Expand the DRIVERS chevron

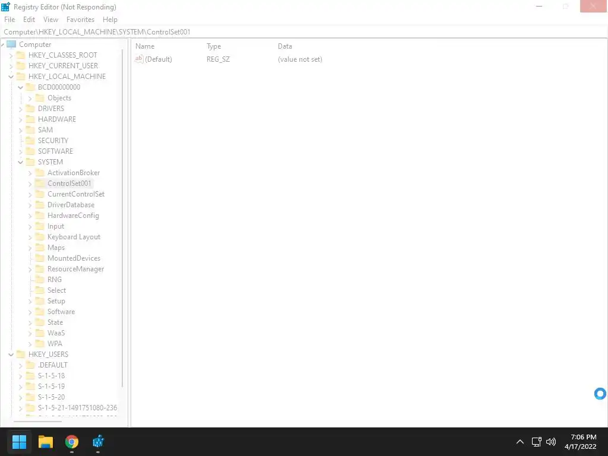point(21,109)
